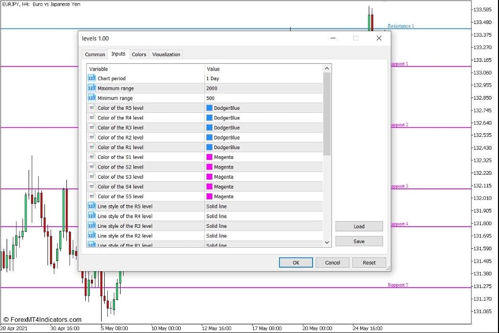Screen dimensions: 499x333
Task: Click the 123 icon beside Chart period
Action: (x=91, y=78)
